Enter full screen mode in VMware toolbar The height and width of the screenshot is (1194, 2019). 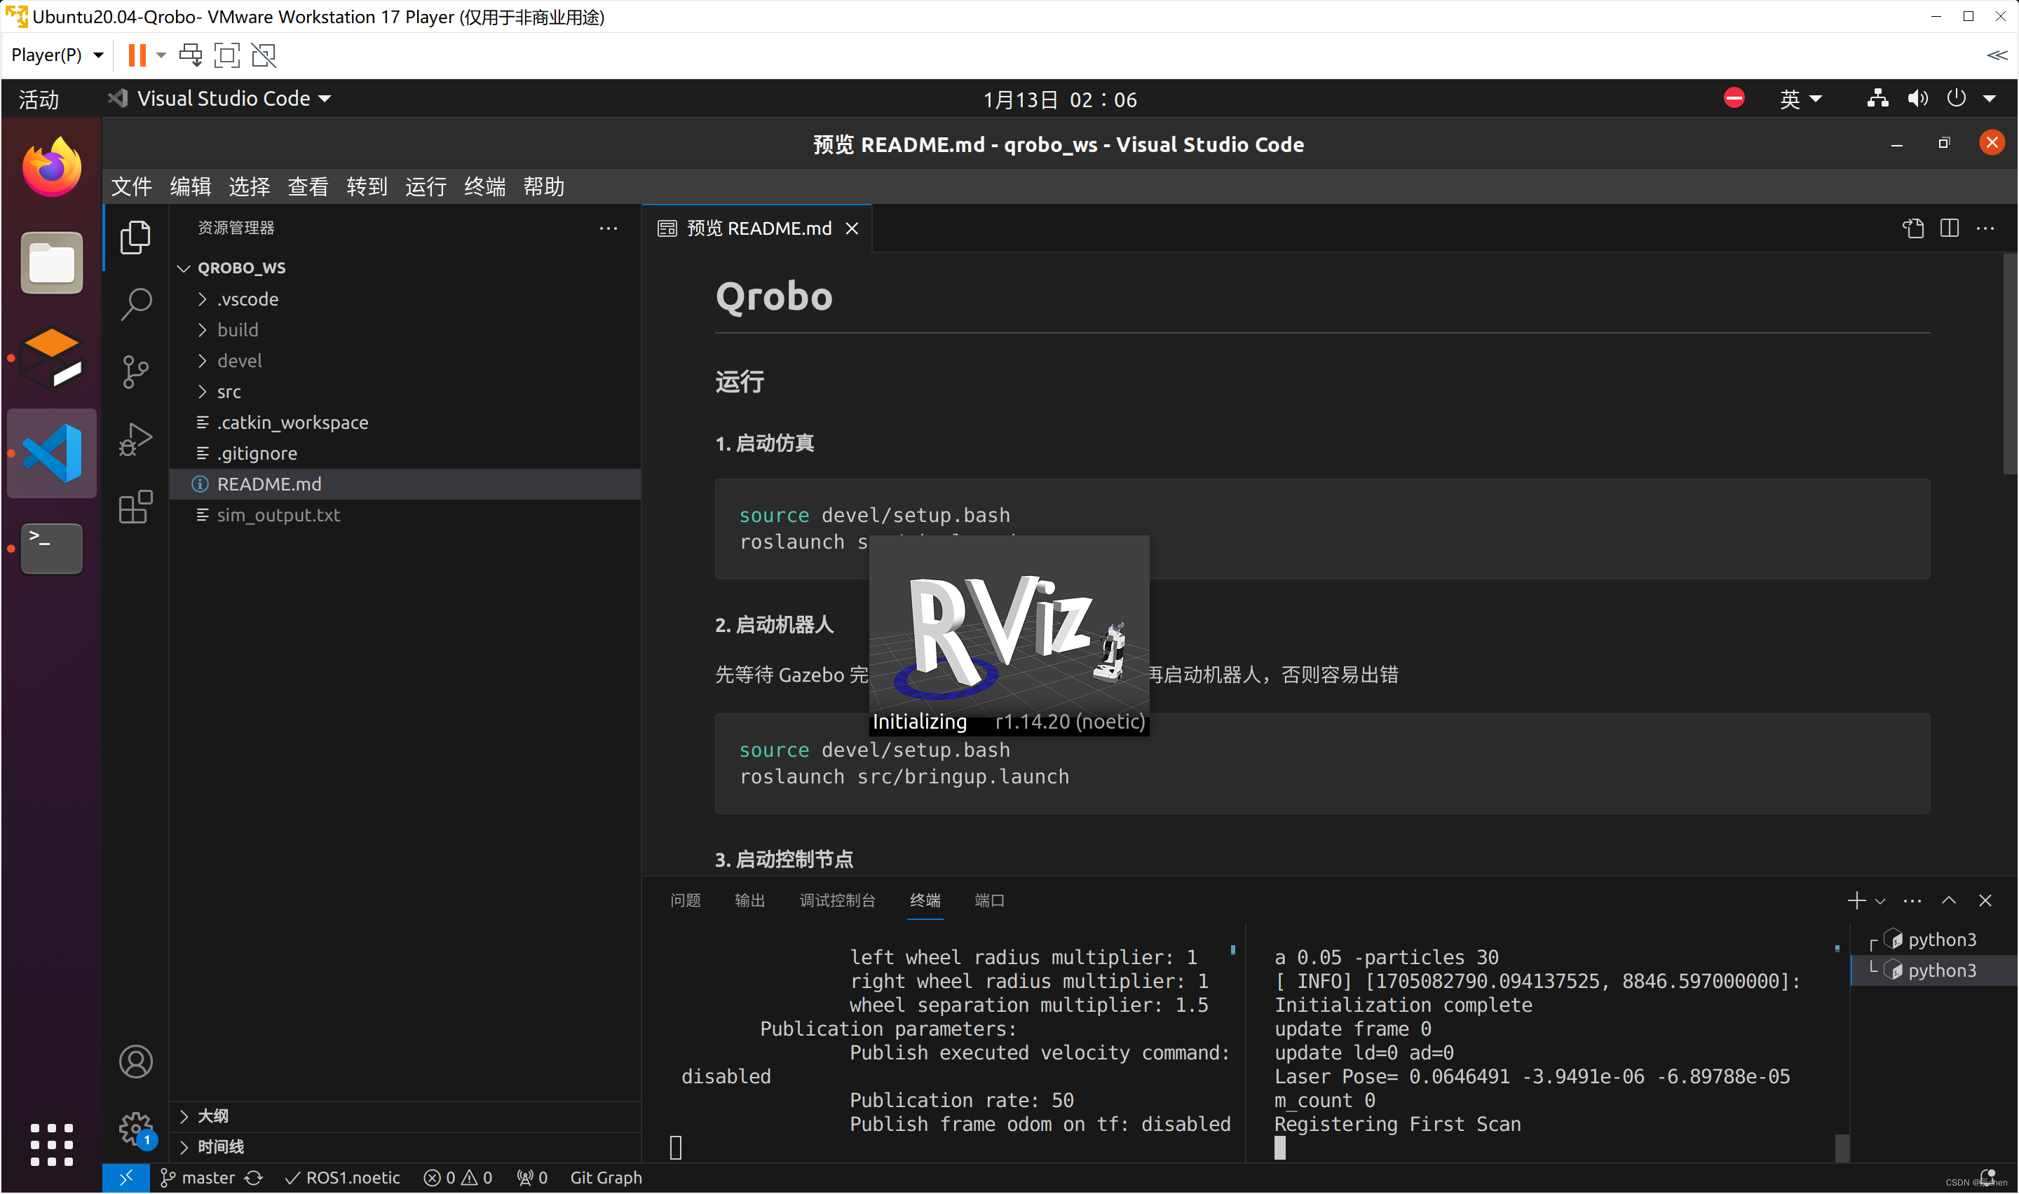pos(227,55)
